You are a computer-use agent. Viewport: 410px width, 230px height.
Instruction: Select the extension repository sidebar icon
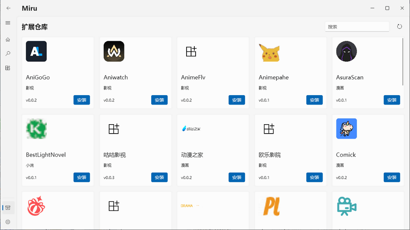point(8,208)
